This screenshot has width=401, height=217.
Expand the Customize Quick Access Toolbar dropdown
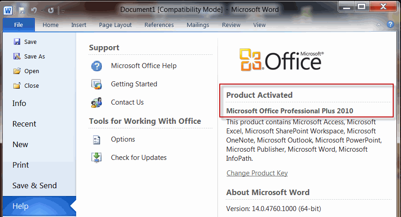(63, 11)
